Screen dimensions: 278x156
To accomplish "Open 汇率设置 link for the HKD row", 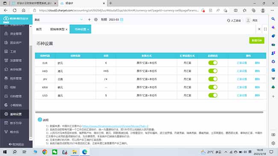I will pyautogui.click(x=242, y=71).
